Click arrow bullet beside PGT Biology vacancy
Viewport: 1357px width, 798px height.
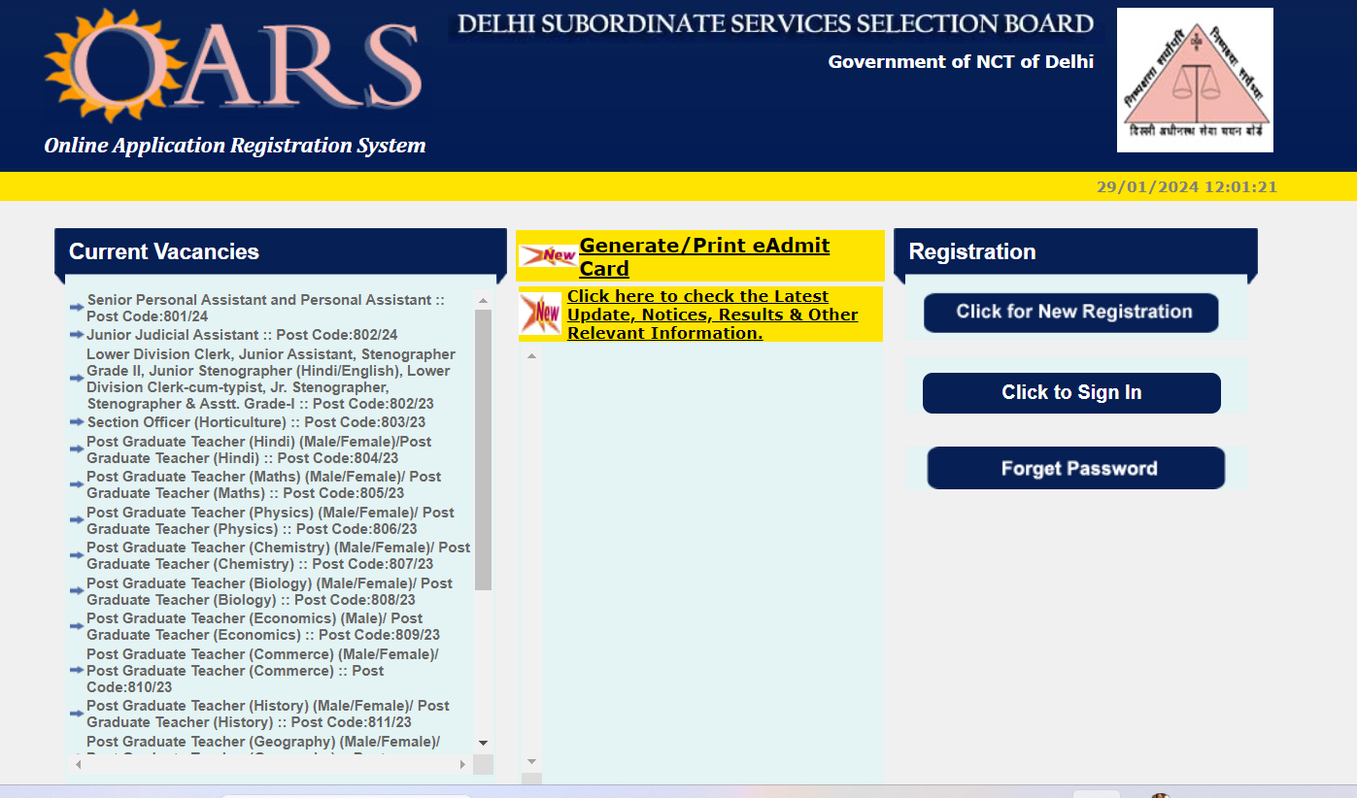click(x=77, y=591)
